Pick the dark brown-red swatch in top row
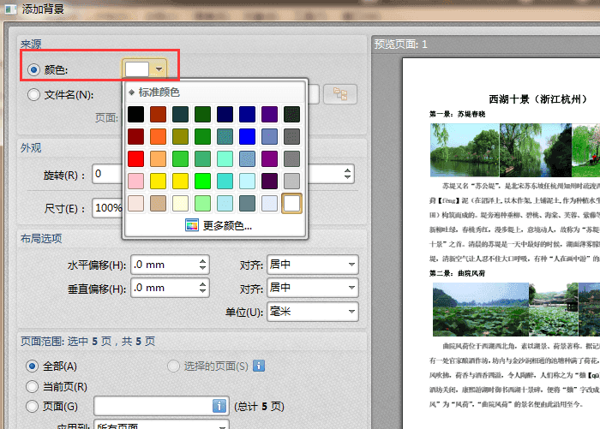 [158, 115]
